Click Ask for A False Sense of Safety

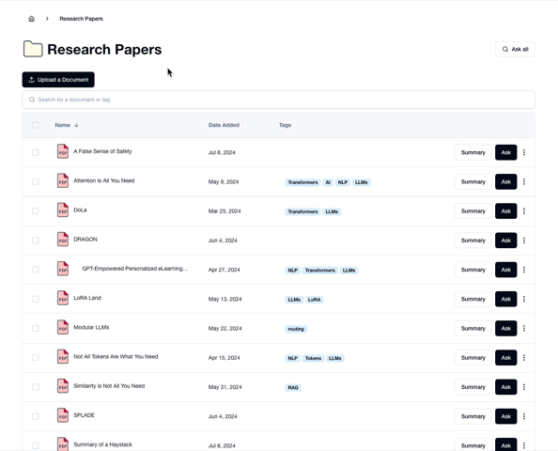[x=505, y=152]
